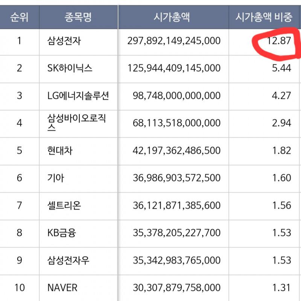Image resolution: width=301 pixels, height=301 pixels.
Task: Click the circled 12.87 weight value
Action: pos(279,41)
